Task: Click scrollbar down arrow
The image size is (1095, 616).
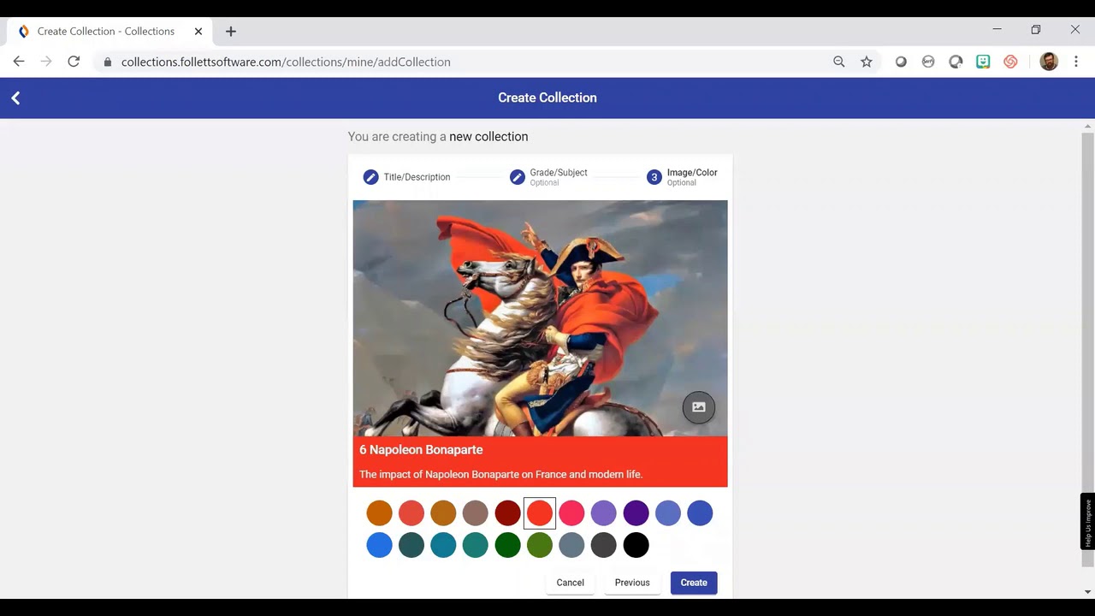Action: coord(1087,592)
